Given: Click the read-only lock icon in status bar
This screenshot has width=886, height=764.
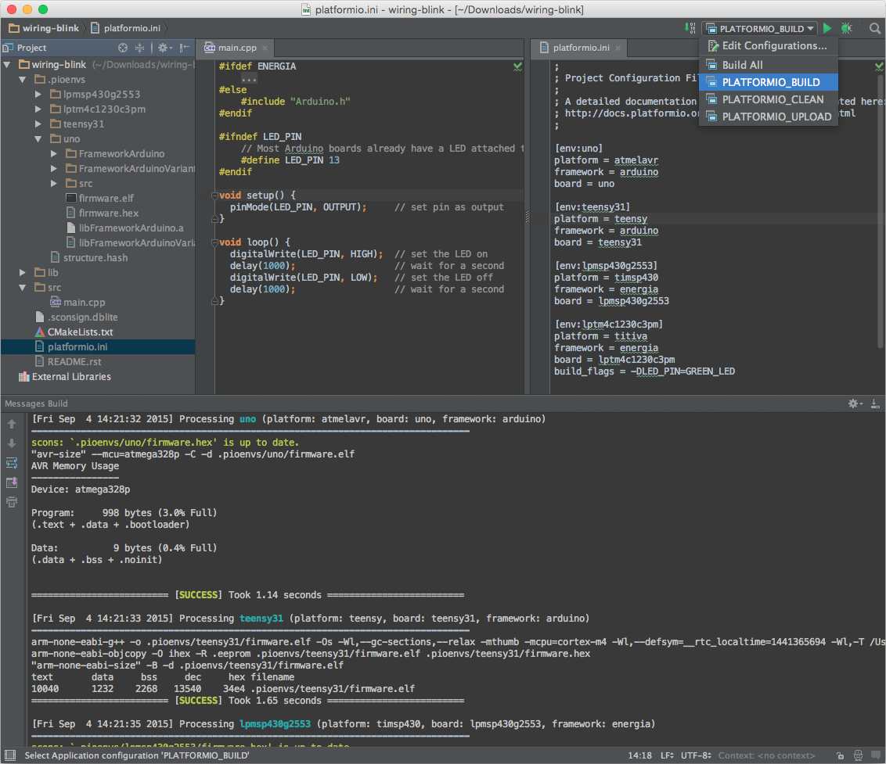Looking at the screenshot, I should pyautogui.click(x=841, y=755).
